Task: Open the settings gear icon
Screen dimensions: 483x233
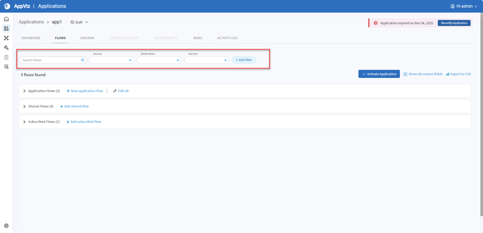Action: [x=6, y=226]
